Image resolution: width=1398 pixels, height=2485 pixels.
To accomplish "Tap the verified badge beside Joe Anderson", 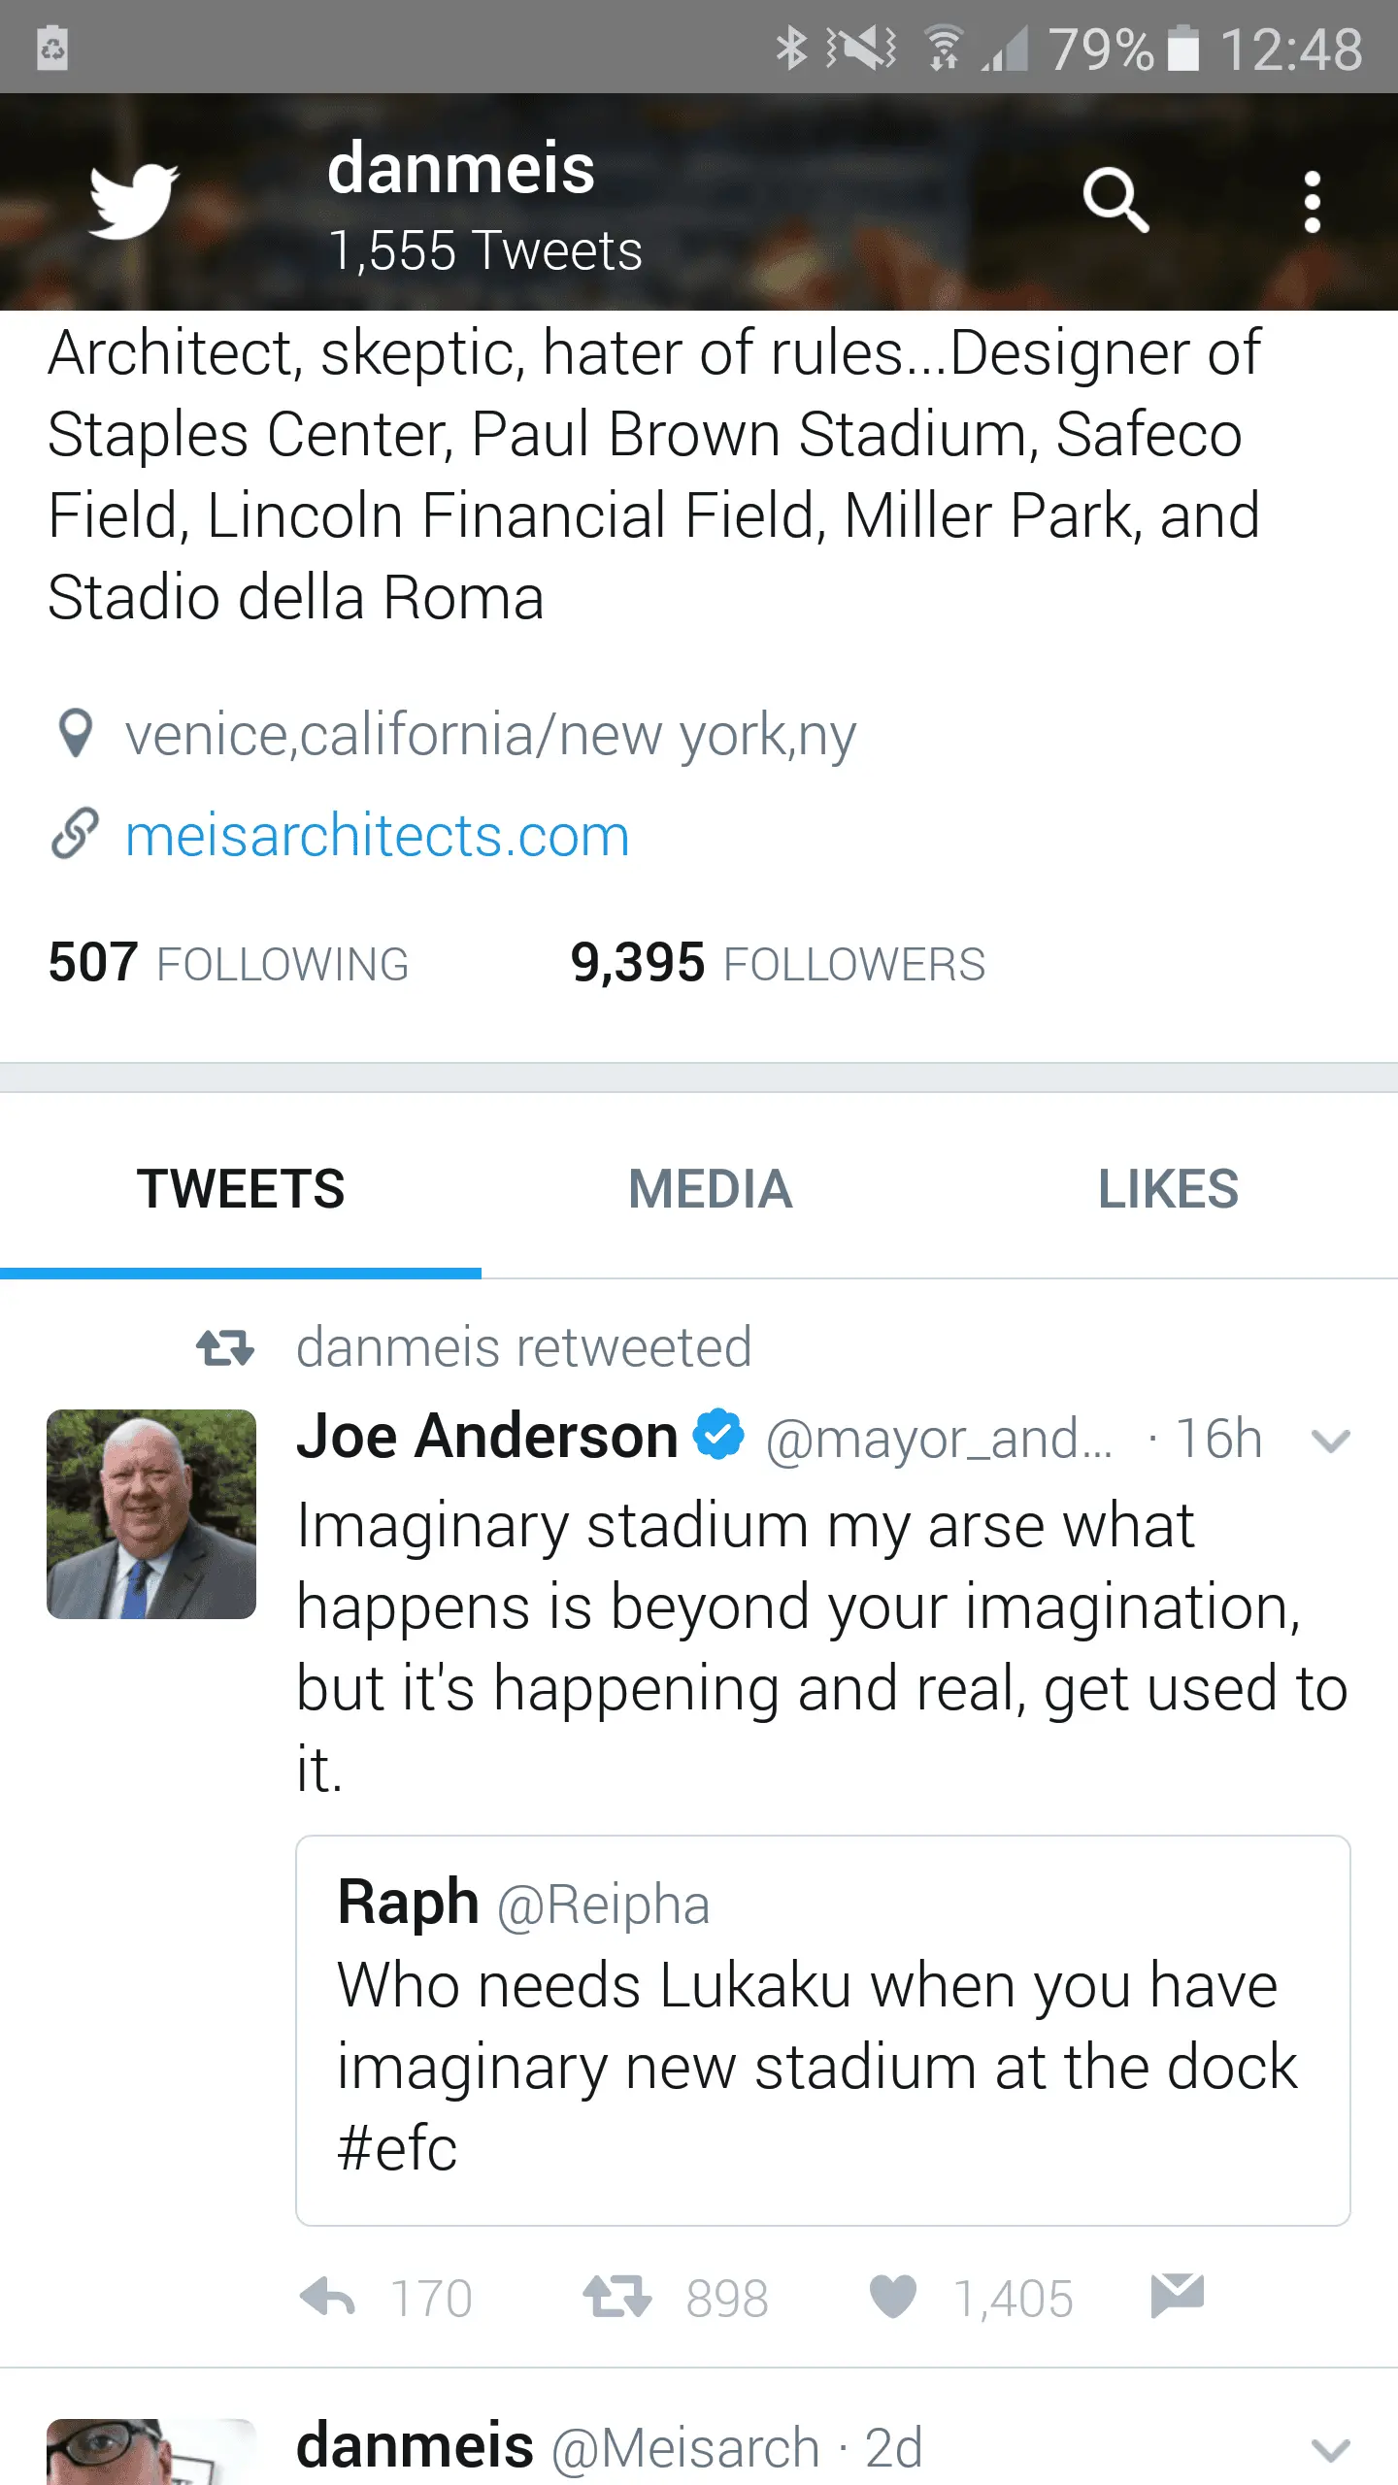I will click(x=718, y=1435).
